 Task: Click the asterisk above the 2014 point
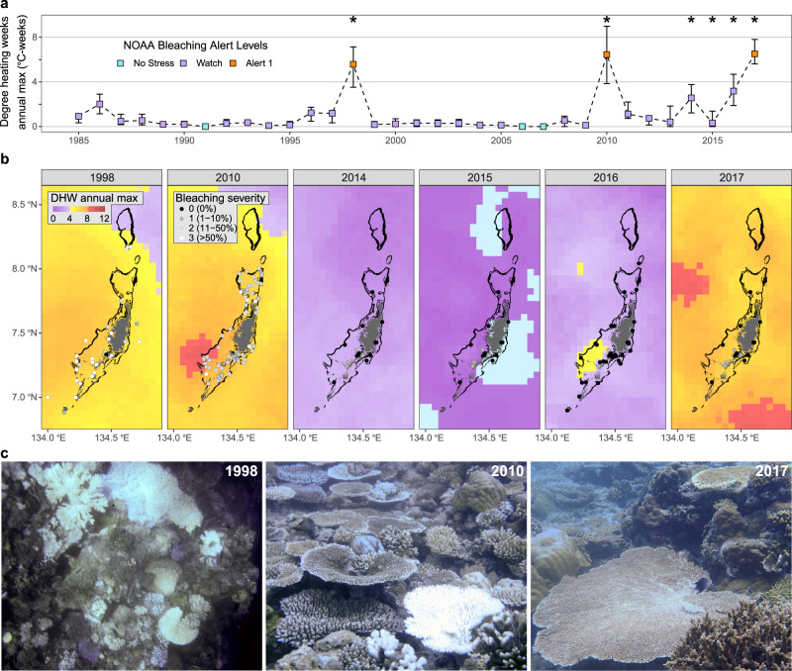[691, 20]
